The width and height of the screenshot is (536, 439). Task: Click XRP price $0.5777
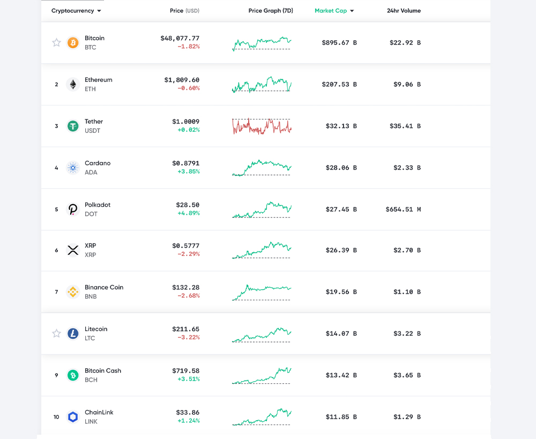[185, 246]
